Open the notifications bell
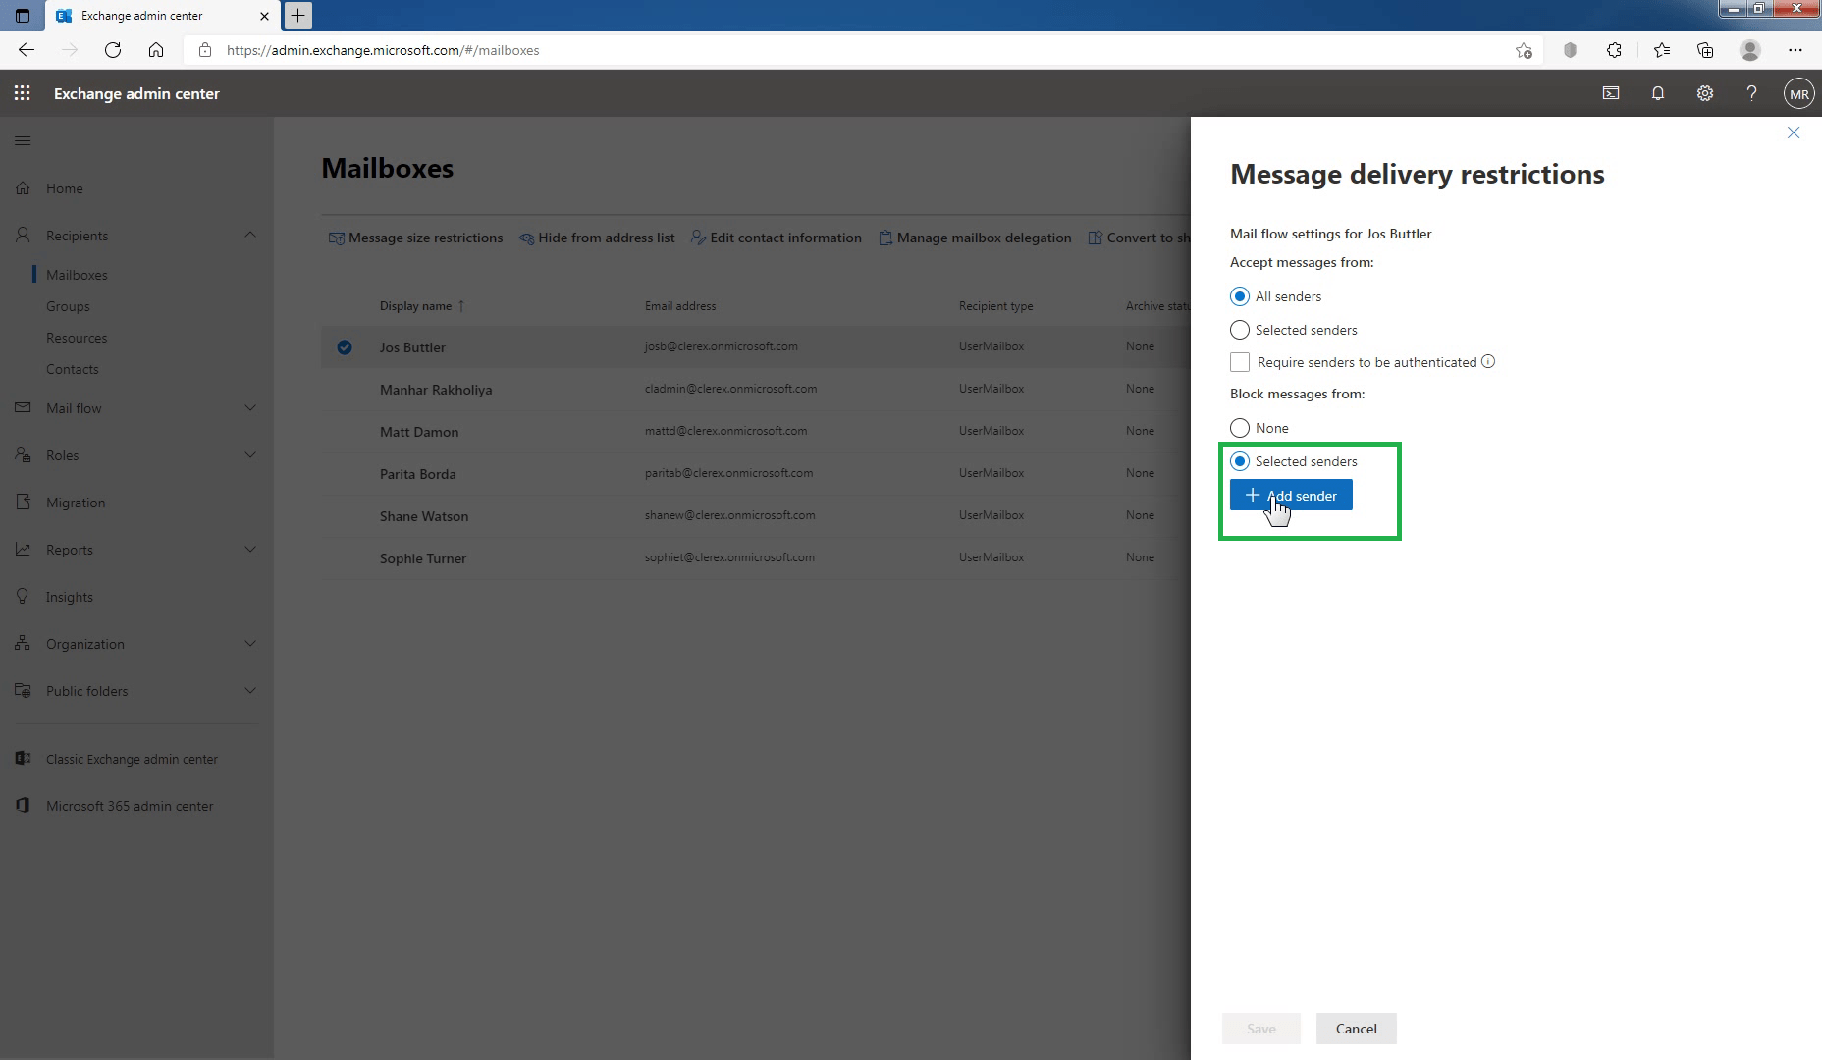The image size is (1822, 1060). [x=1658, y=93]
